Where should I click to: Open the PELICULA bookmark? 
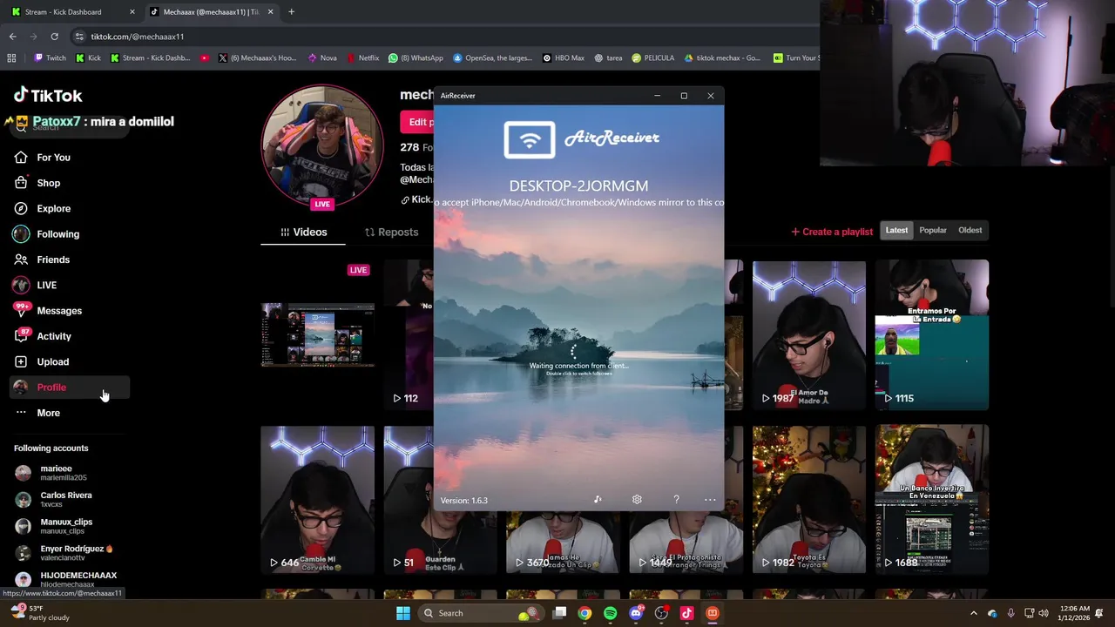pyautogui.click(x=653, y=58)
